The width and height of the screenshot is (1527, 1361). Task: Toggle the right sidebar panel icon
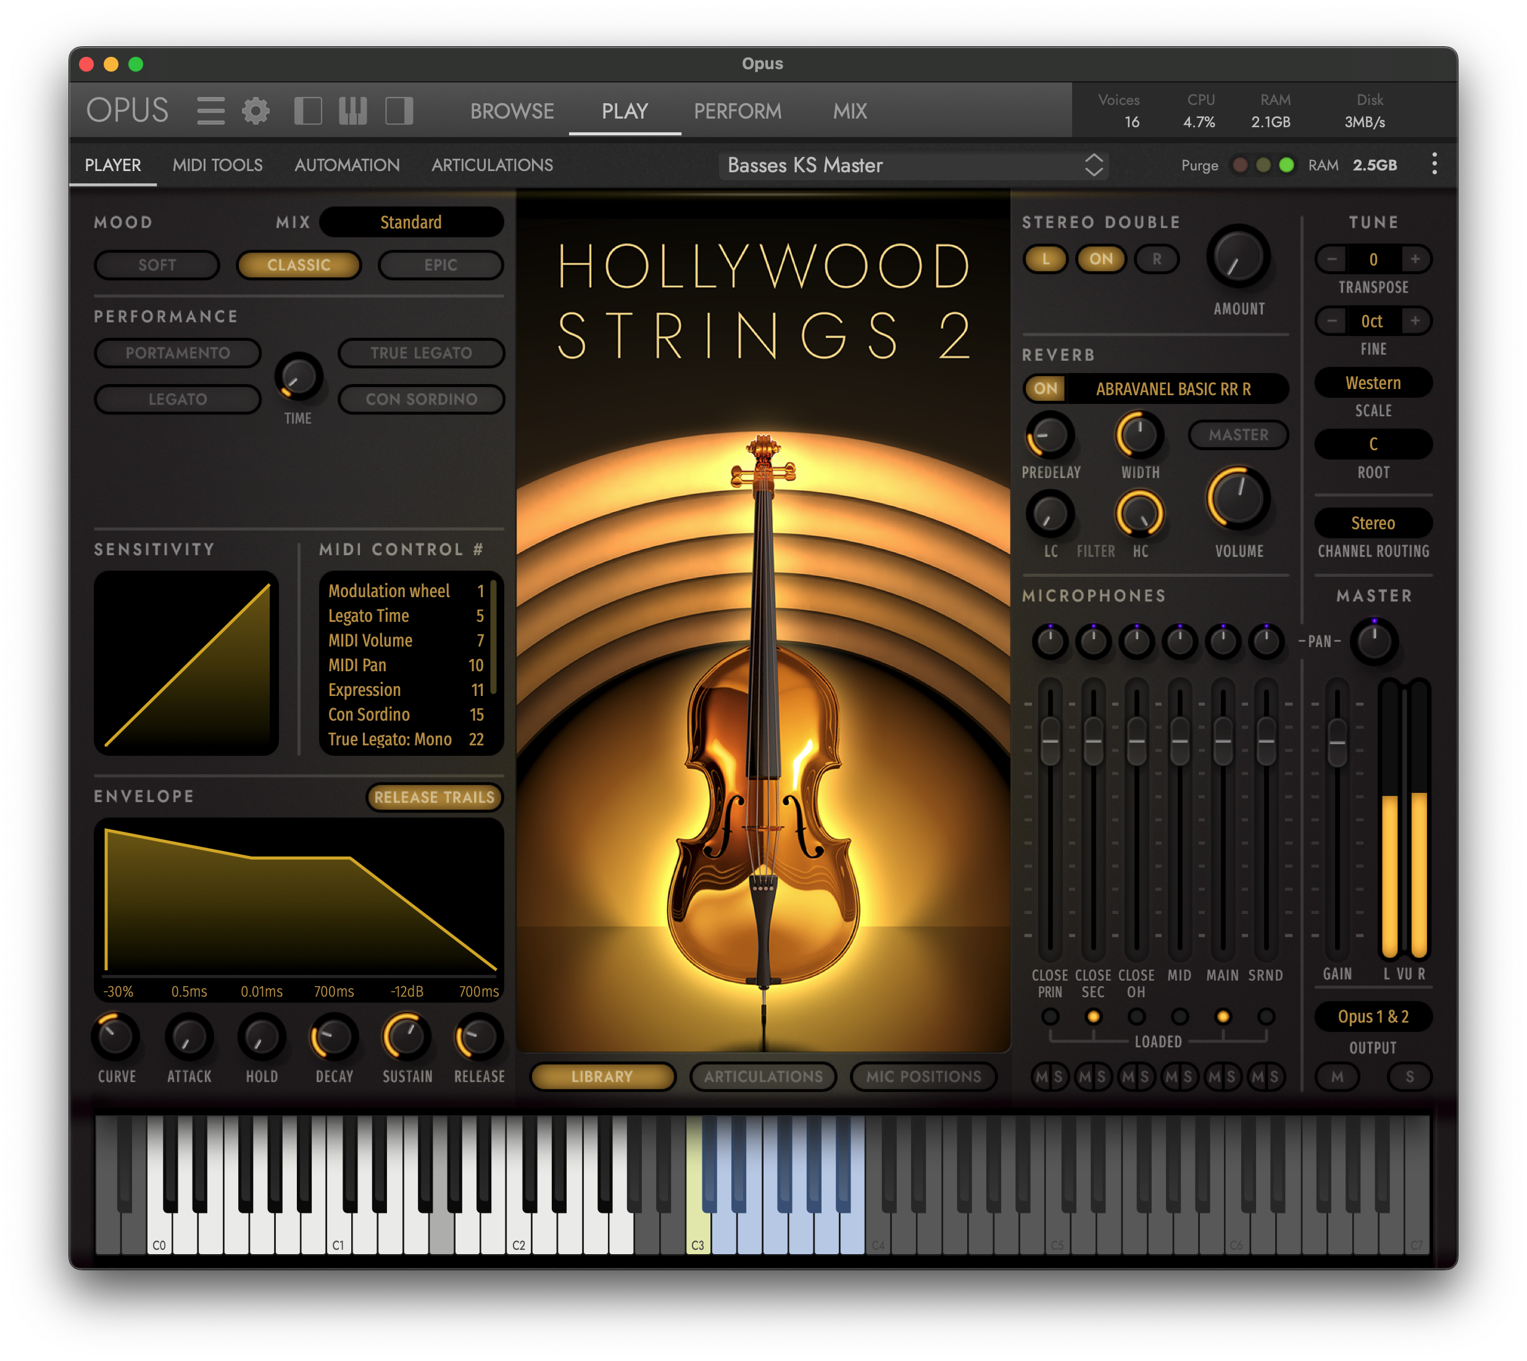(399, 111)
